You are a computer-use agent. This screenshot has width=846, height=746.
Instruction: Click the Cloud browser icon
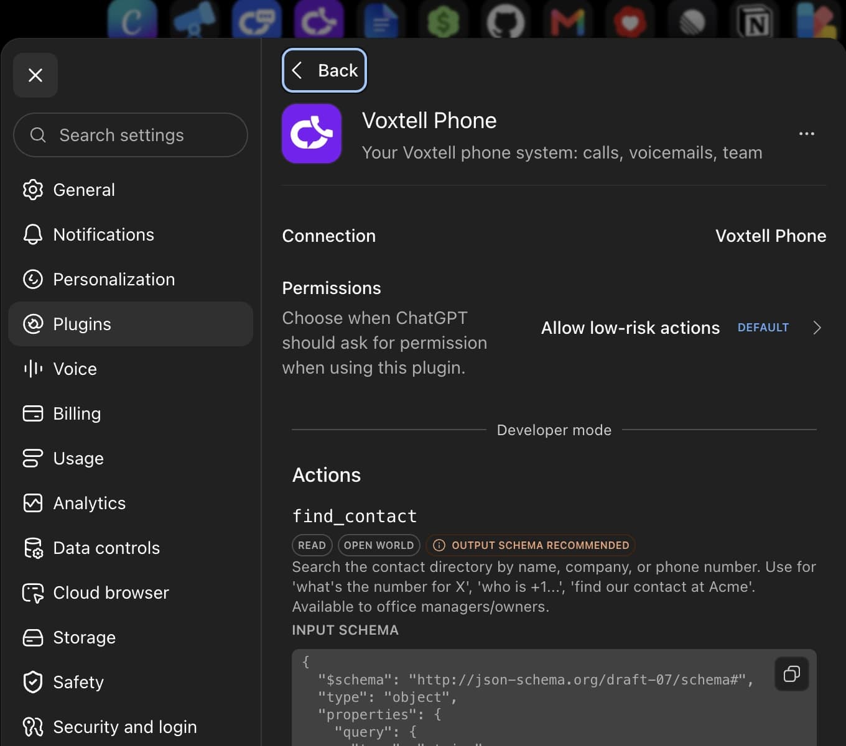click(33, 592)
